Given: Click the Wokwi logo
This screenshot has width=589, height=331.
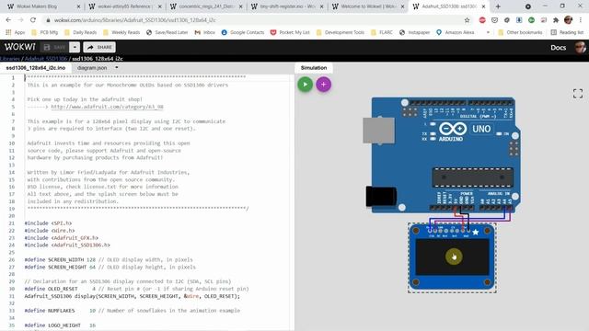Looking at the screenshot, I should [x=19, y=47].
